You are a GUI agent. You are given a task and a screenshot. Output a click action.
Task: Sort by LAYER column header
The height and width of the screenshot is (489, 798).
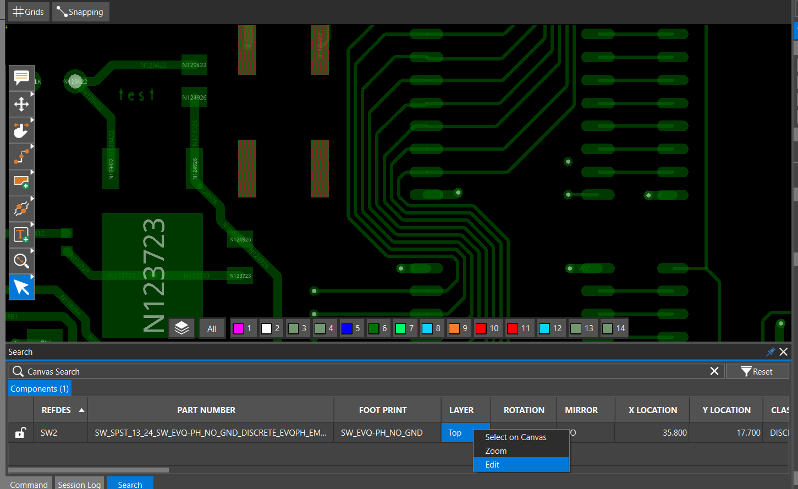coord(466,410)
